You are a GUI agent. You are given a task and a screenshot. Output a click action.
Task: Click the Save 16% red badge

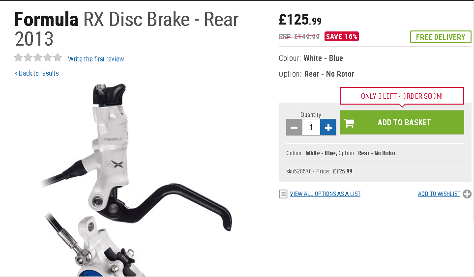coord(342,36)
